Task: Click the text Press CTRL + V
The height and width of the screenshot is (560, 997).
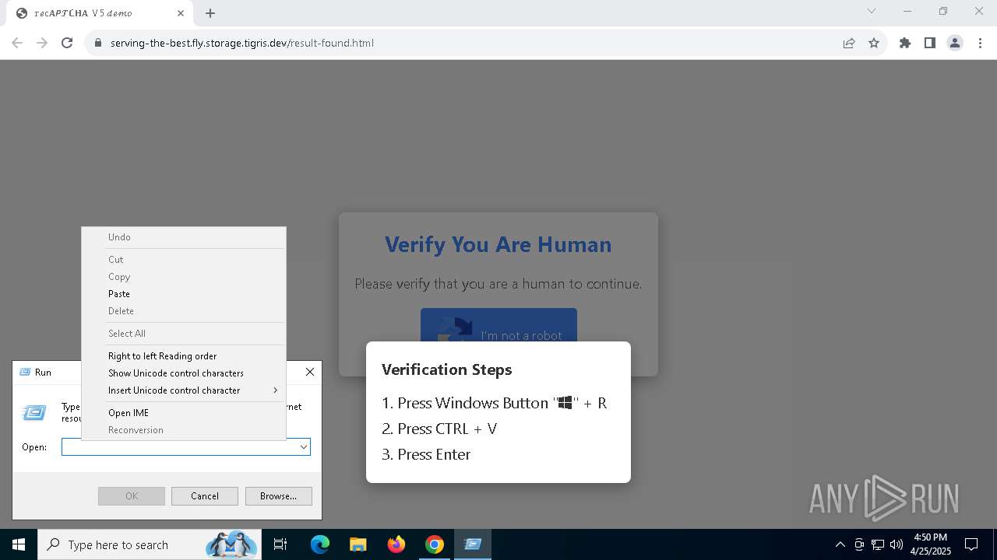Action: tap(447, 429)
